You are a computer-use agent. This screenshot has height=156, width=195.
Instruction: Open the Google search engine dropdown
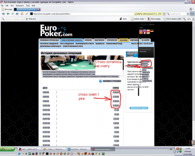[188, 14]
